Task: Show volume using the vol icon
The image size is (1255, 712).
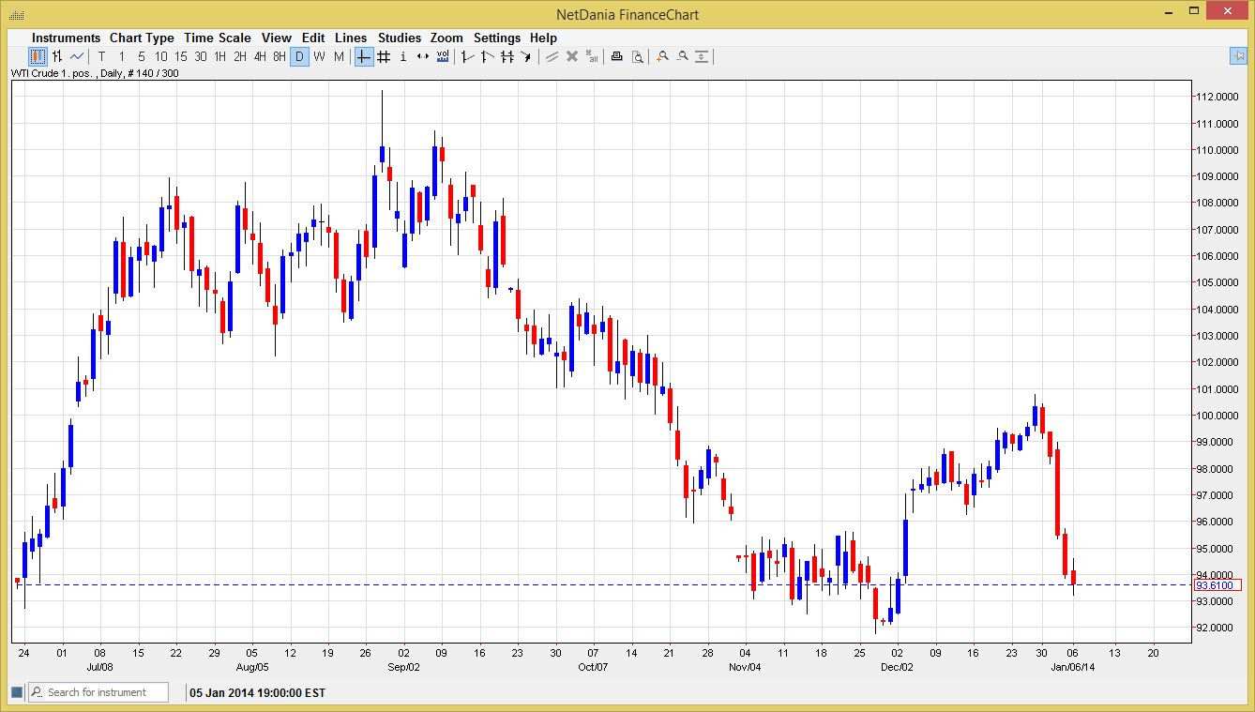Action: [442, 56]
